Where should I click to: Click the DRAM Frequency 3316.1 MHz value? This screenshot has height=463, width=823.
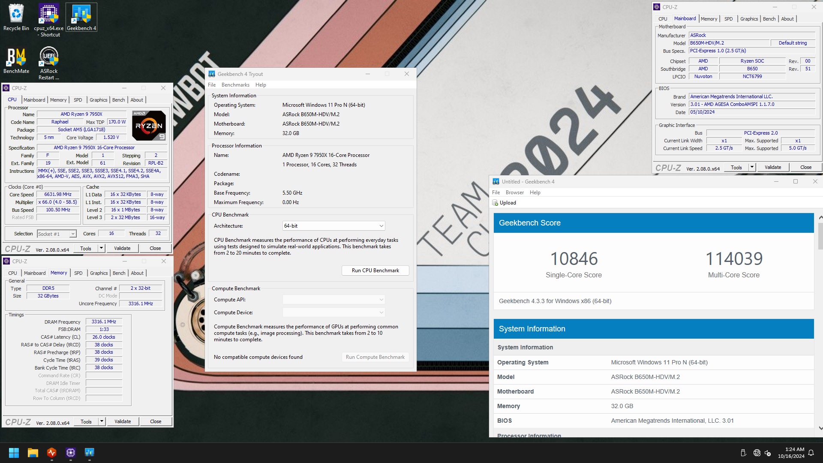pyautogui.click(x=104, y=322)
